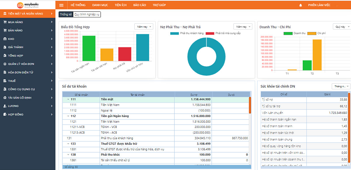Toggle the Phải thu khách hàng legend item
This screenshot has width=351, height=170.
[187, 33]
